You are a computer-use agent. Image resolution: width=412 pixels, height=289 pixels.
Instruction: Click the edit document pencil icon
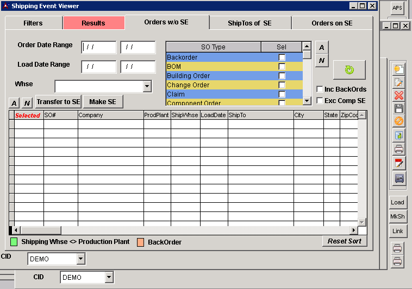tap(398, 82)
